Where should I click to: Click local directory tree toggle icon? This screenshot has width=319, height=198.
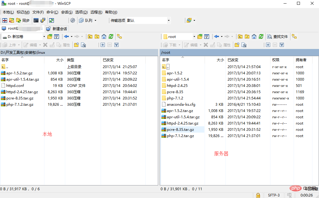[119, 36]
